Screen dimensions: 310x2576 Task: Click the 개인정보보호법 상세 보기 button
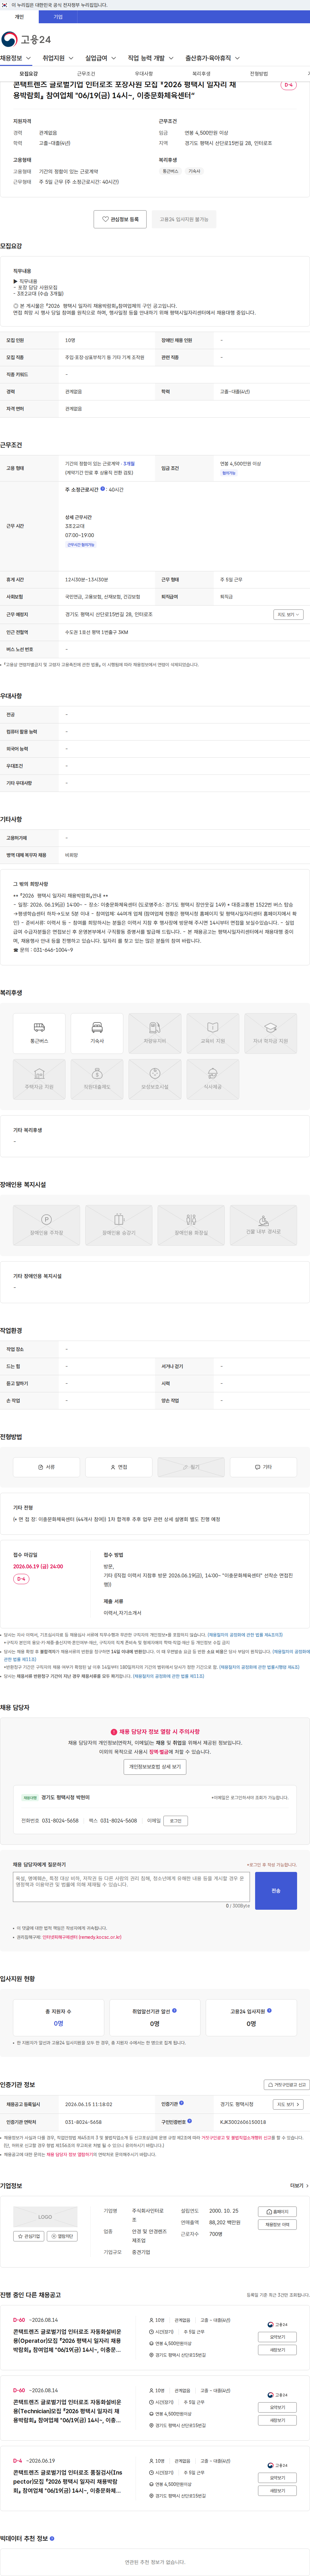(x=155, y=1767)
